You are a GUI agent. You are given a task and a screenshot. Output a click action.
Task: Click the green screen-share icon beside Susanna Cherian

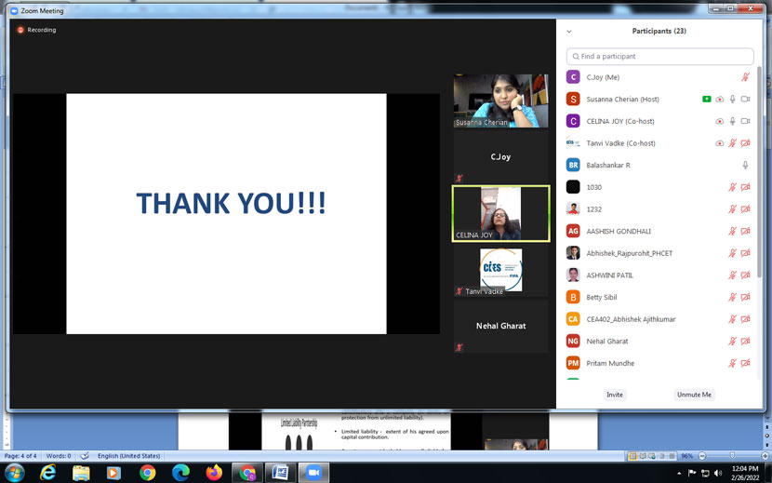coord(707,100)
